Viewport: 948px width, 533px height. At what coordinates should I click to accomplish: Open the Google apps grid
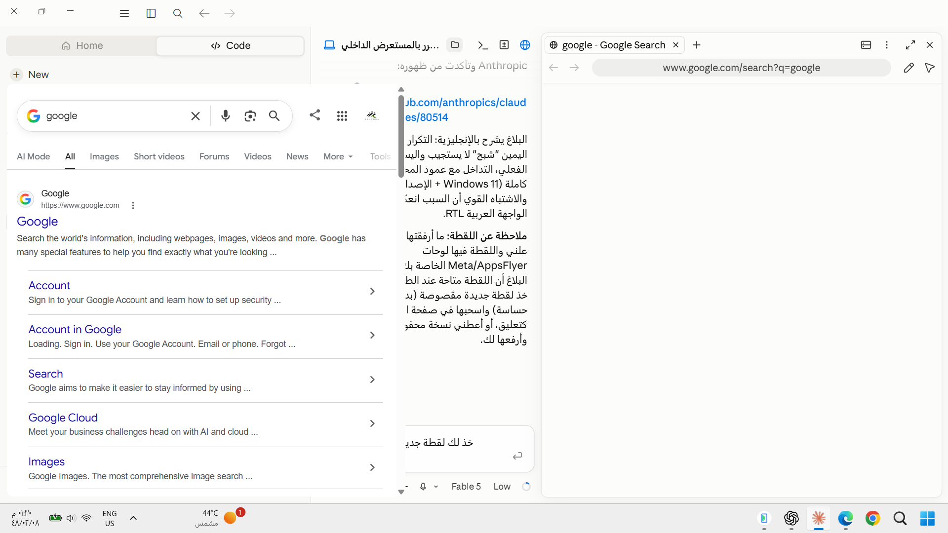[x=342, y=116]
